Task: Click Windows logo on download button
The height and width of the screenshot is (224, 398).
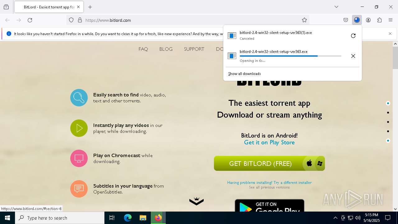Action: coord(320,163)
